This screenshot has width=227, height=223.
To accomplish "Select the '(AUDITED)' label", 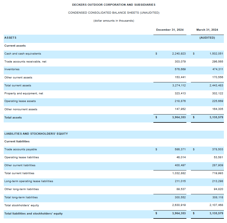I will pyautogui.click(x=207, y=38).
